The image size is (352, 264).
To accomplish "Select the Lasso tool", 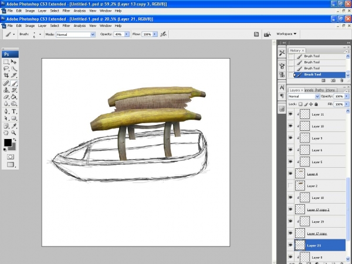I will tap(6, 69).
